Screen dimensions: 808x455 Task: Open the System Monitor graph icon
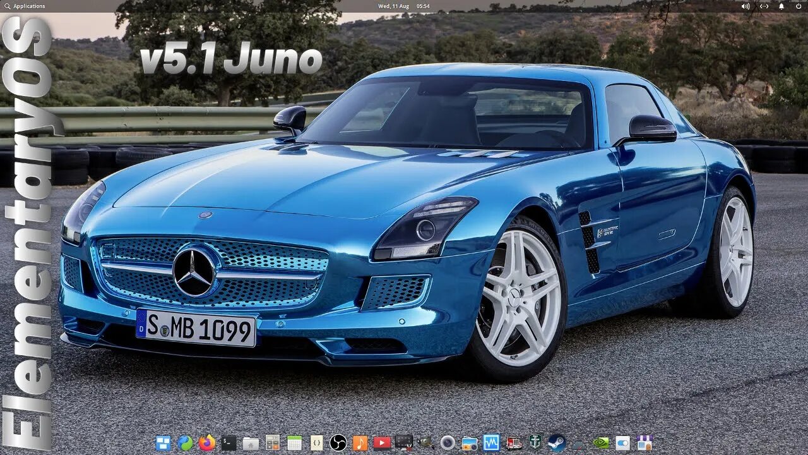pos(491,443)
